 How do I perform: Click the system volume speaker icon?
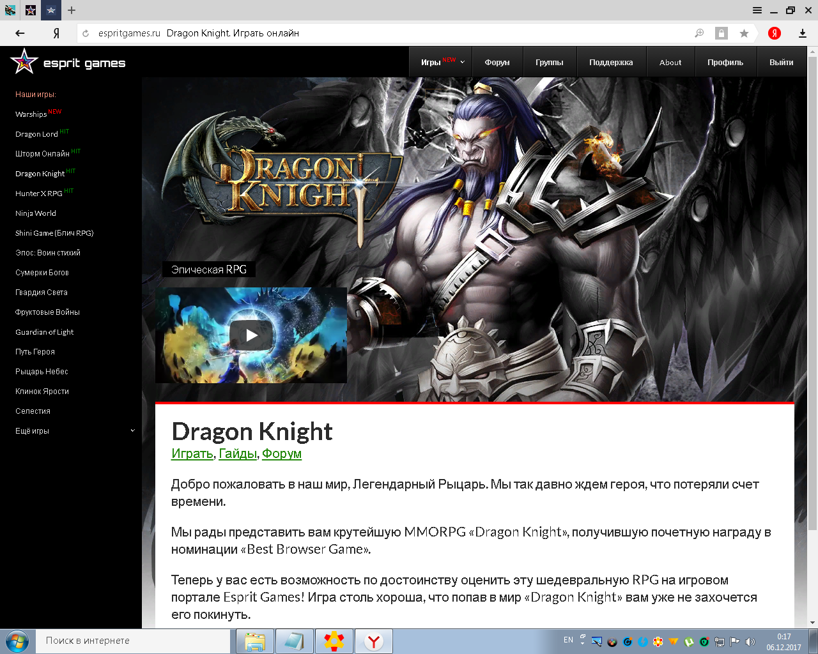(x=750, y=641)
